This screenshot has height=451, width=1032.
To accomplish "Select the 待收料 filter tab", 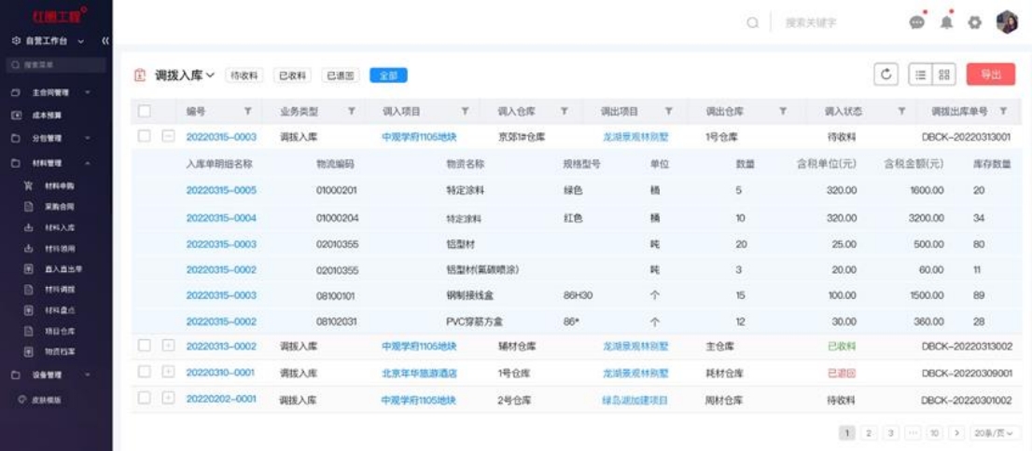I will [x=244, y=75].
